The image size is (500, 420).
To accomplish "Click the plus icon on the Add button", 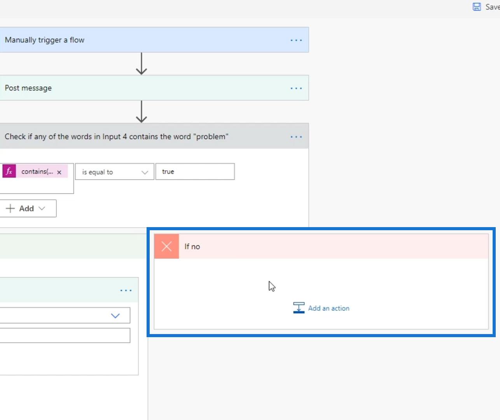I will (10, 208).
